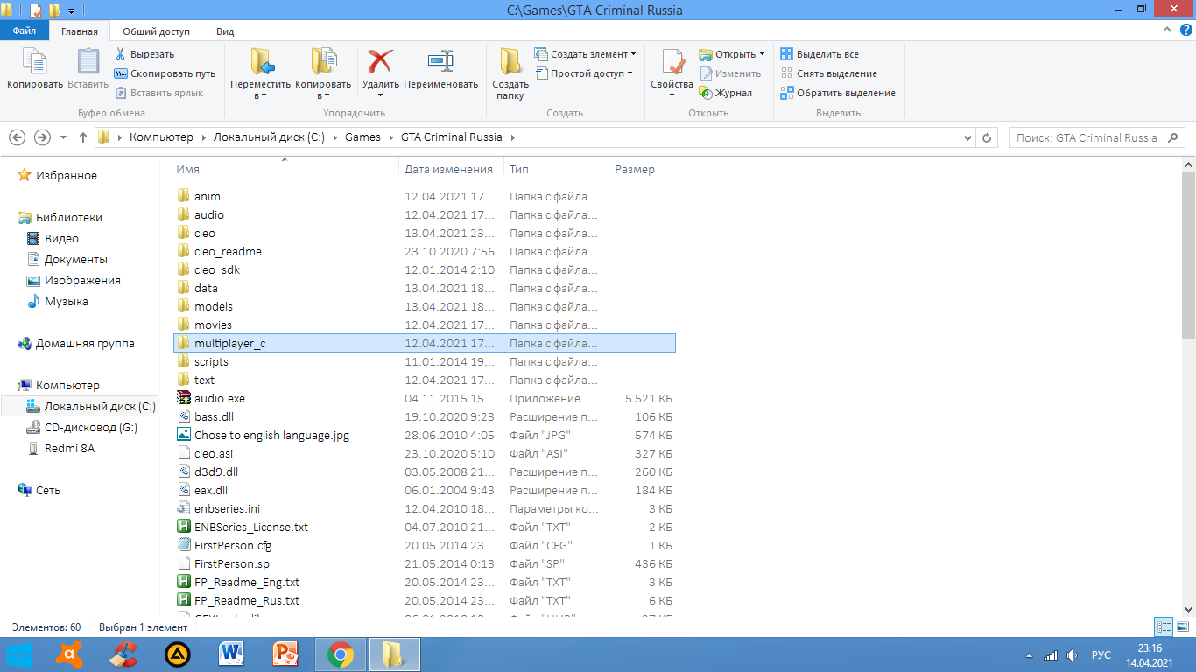Switch to details view in the status bar
The image size is (1196, 672).
tap(1164, 626)
